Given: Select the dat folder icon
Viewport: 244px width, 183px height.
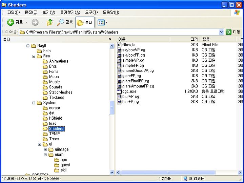Looking at the screenshot, I should pos(45,113).
